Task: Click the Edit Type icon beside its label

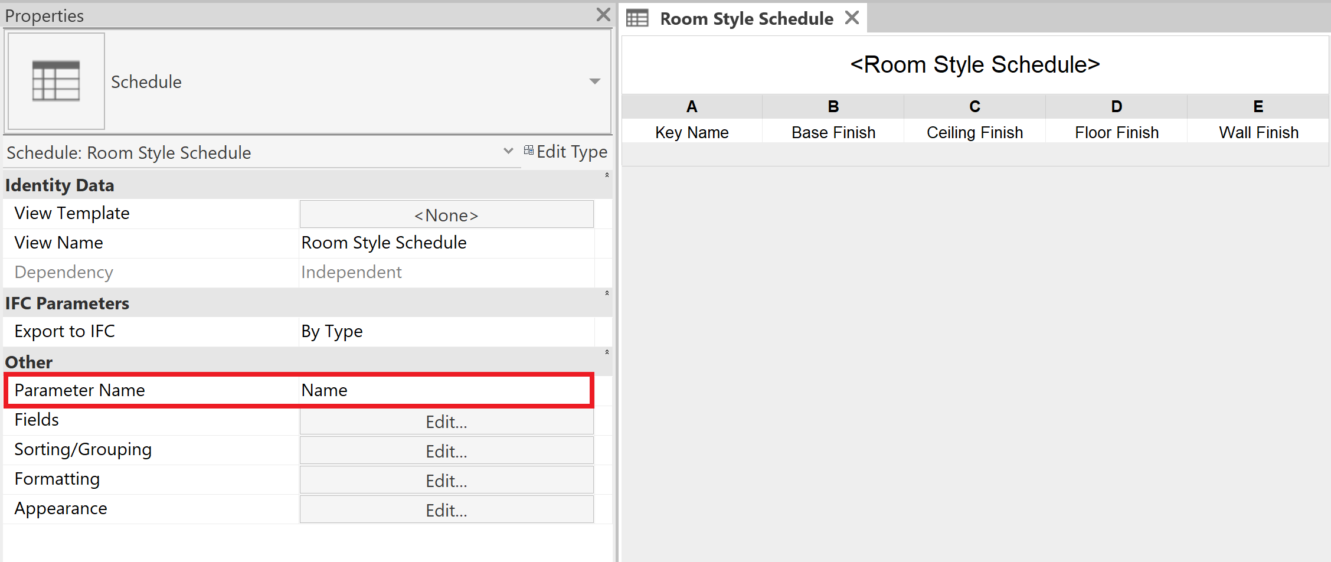Action: 529,151
